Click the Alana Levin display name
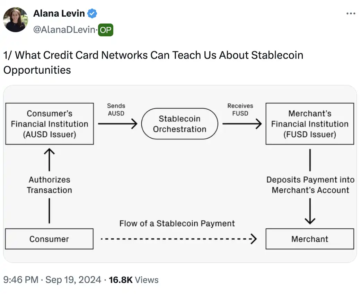Screen dimensions: 361x294 59,13
